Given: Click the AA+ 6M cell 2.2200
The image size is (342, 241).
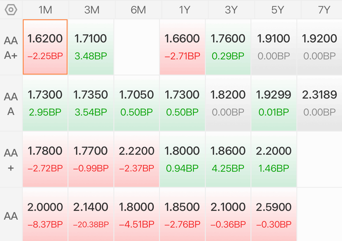Looking at the screenshot, I should click(137, 159).
